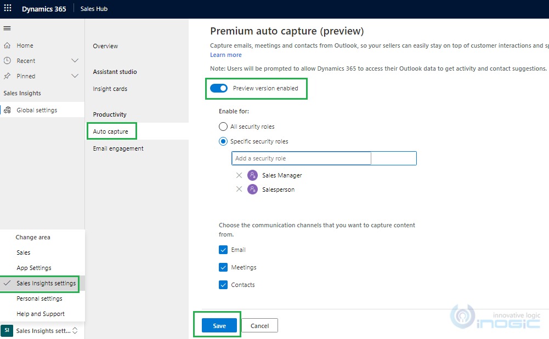This screenshot has width=549, height=339.
Task: Click the Home house icon
Action: 7,45
